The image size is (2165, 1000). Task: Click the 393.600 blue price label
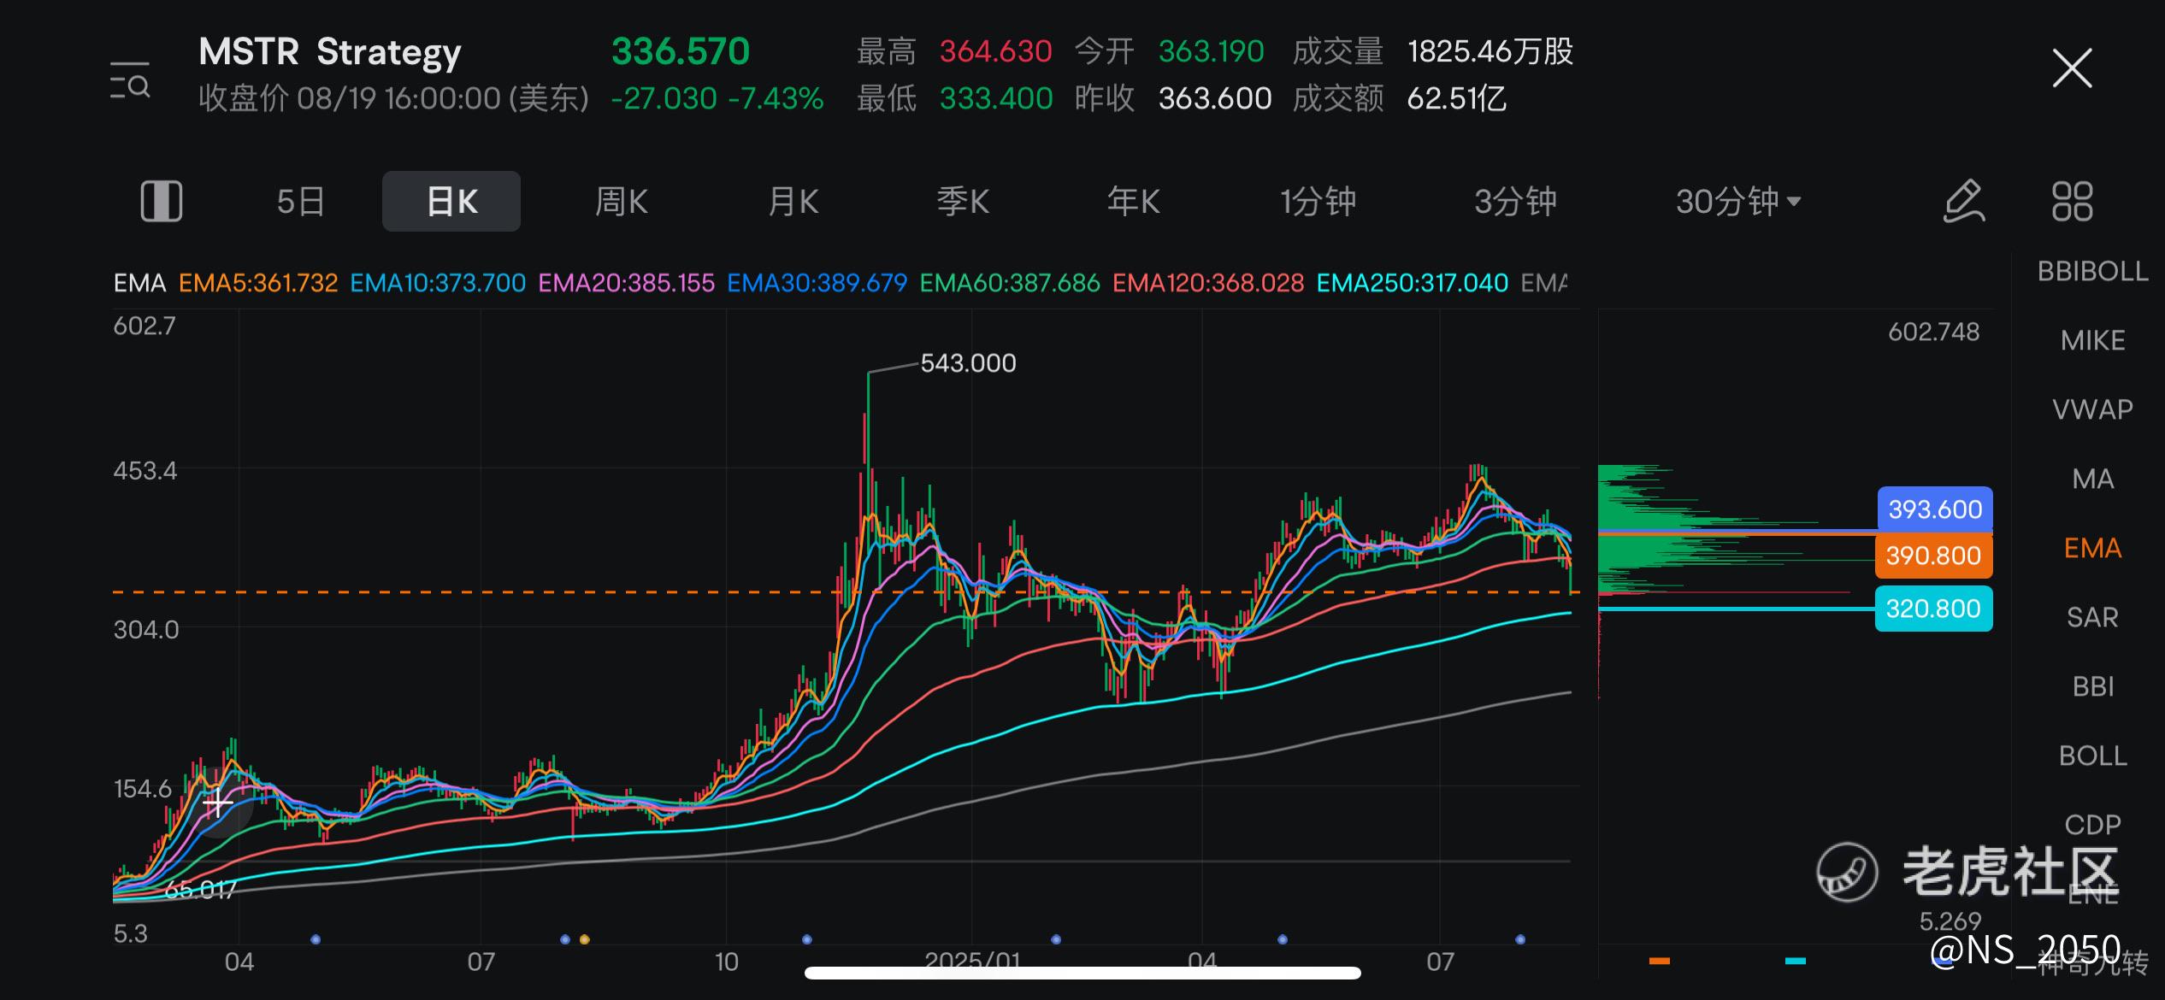[1934, 509]
